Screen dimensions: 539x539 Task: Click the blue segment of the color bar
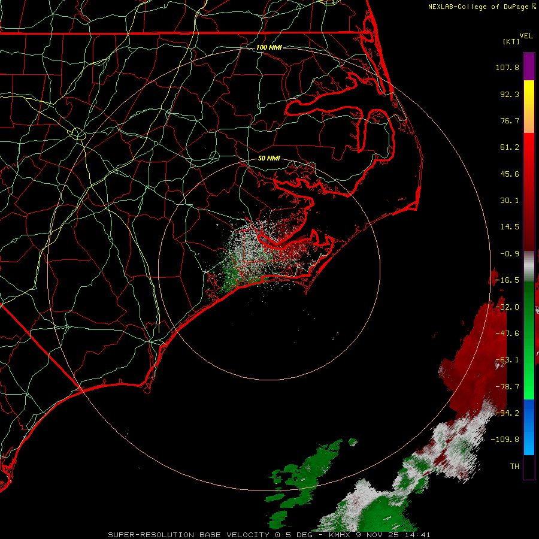click(529, 427)
